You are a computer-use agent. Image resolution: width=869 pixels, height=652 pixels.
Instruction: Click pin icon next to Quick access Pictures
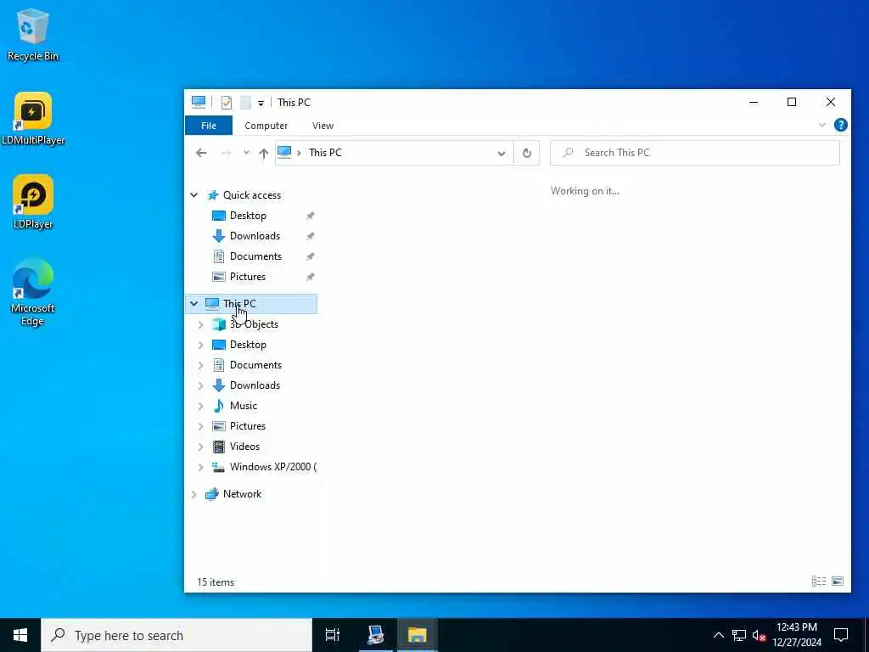[x=311, y=277]
